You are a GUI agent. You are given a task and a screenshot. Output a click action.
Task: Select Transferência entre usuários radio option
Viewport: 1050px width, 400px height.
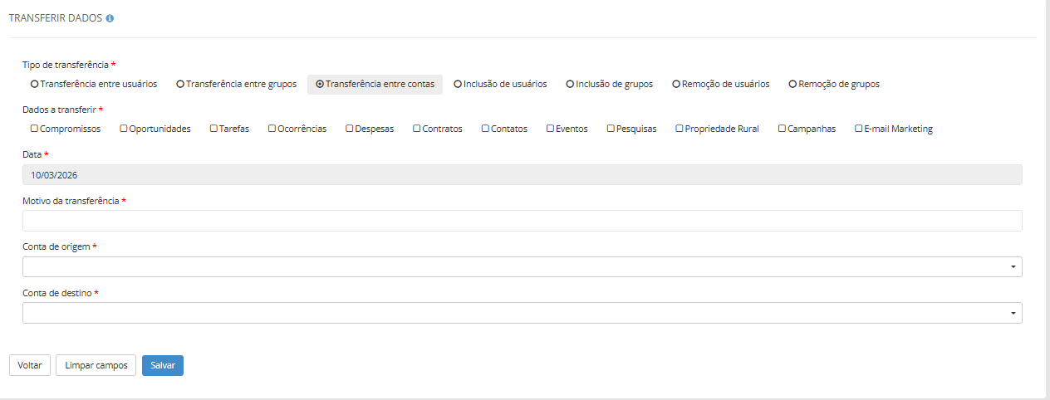click(35, 84)
